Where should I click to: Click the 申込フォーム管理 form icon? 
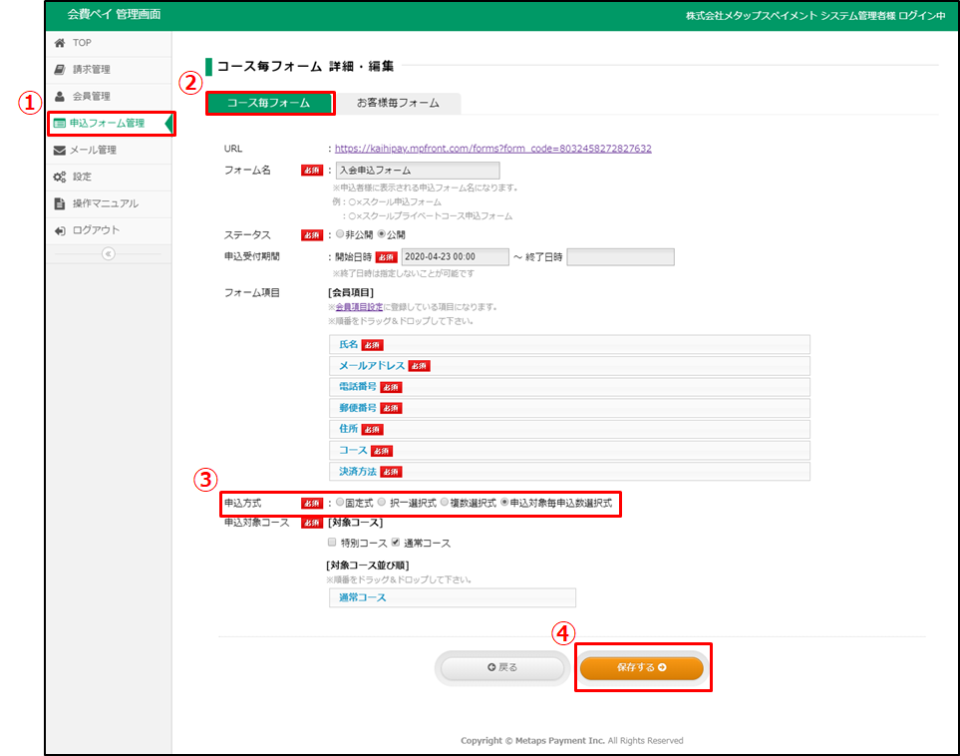pos(60,124)
